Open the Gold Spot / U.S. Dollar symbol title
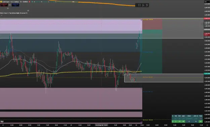 click(x=15, y=2)
